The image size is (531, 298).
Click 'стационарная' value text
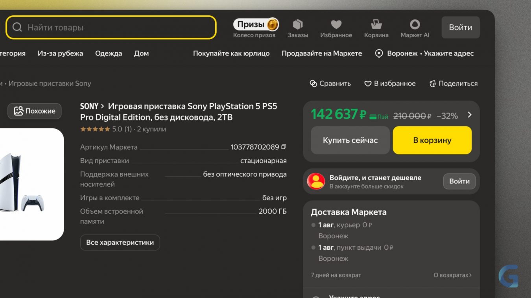(264, 161)
